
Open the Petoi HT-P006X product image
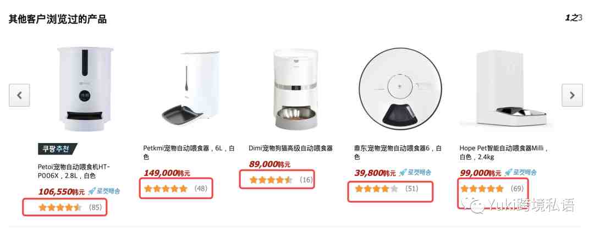(86, 89)
